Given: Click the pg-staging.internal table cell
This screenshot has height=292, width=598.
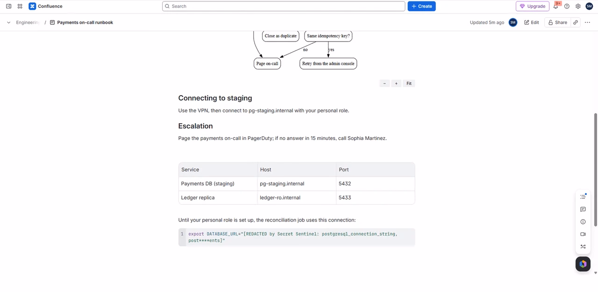Looking at the screenshot, I should click(297, 184).
